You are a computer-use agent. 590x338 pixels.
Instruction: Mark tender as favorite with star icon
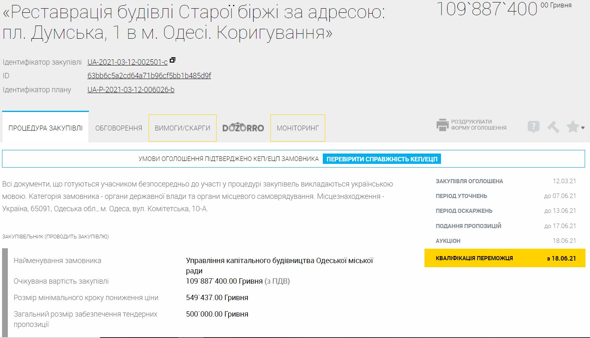[x=572, y=127]
